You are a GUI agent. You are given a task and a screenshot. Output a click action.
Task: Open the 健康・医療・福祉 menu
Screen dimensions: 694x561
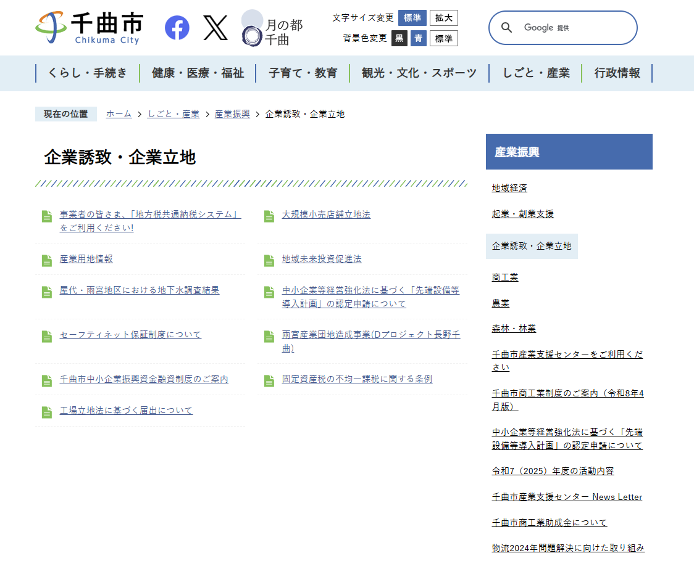click(198, 73)
